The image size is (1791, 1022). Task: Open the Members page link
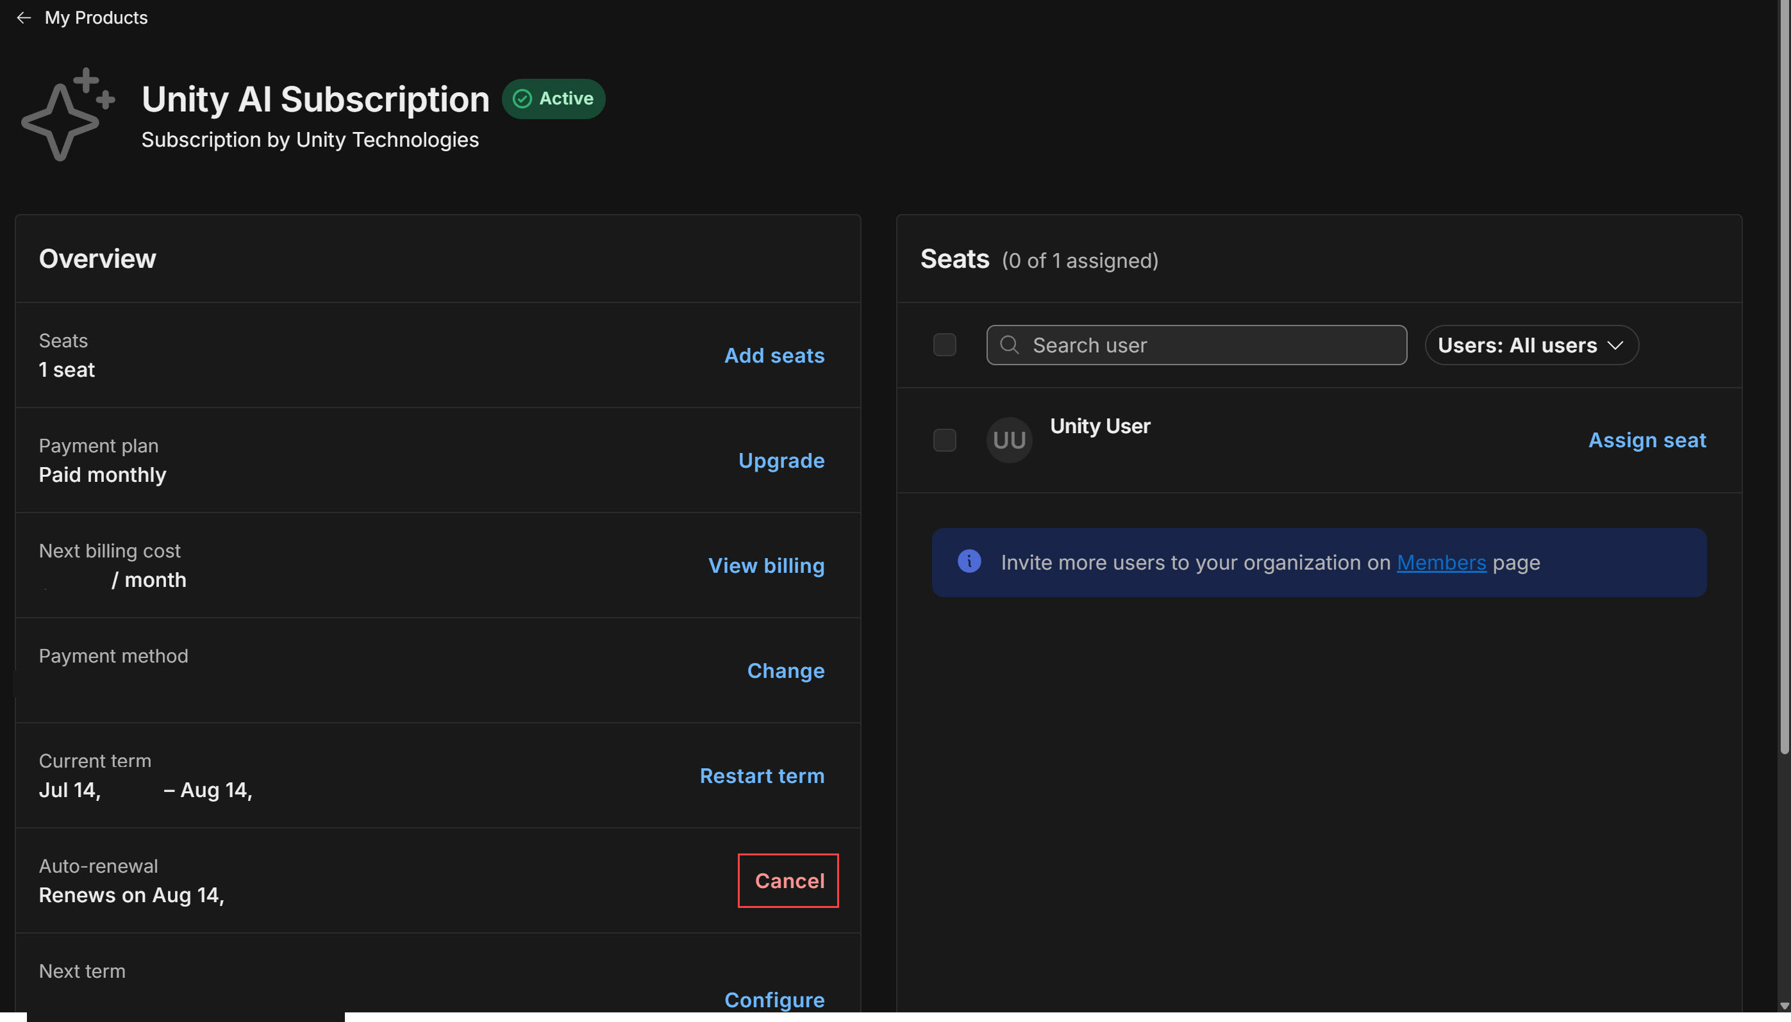(x=1442, y=563)
